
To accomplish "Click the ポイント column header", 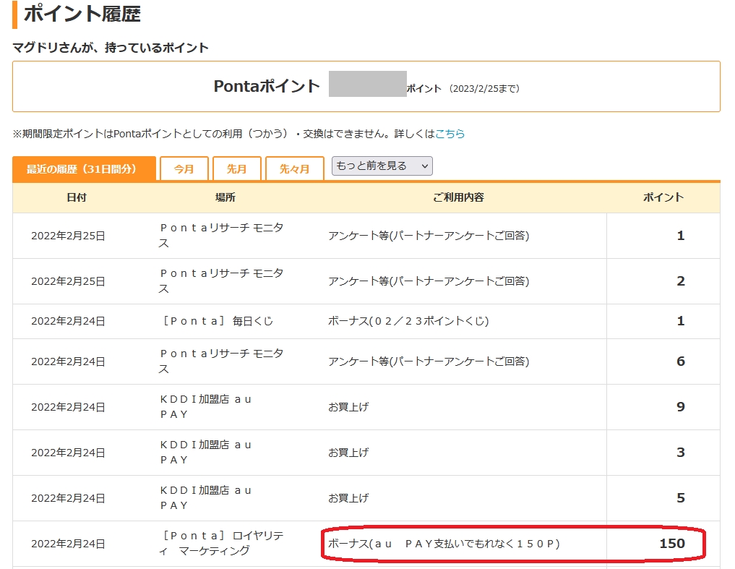I will 663,197.
